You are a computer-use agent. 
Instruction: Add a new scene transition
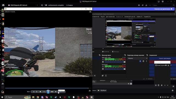point(140,61)
